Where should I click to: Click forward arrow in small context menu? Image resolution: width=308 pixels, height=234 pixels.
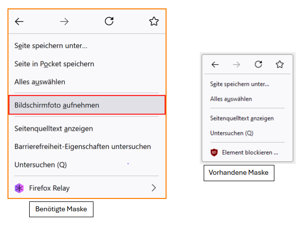(236, 64)
